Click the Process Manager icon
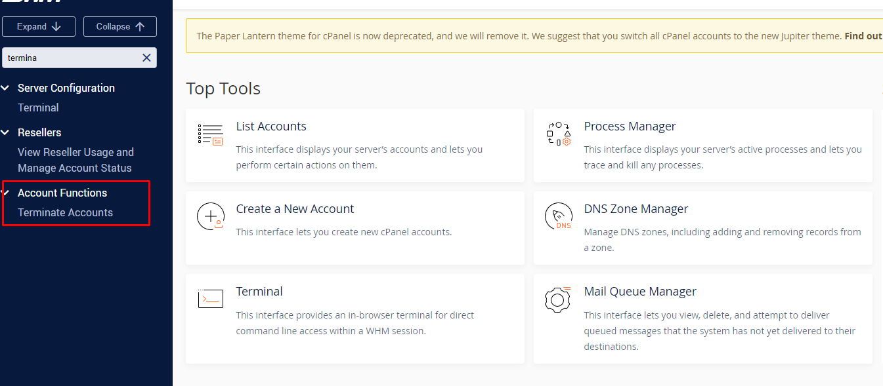This screenshot has width=883, height=386. click(559, 134)
